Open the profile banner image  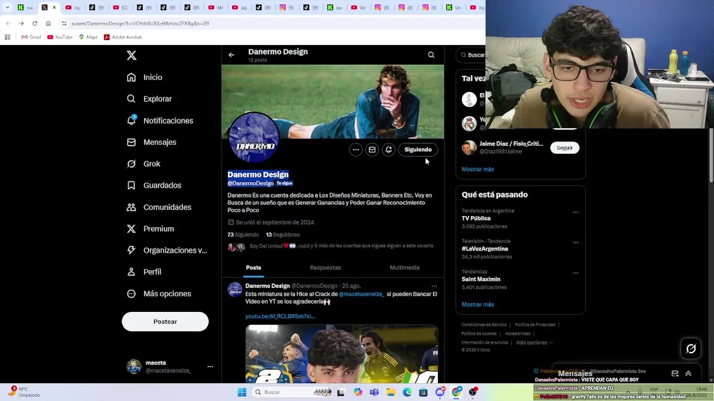[333, 101]
